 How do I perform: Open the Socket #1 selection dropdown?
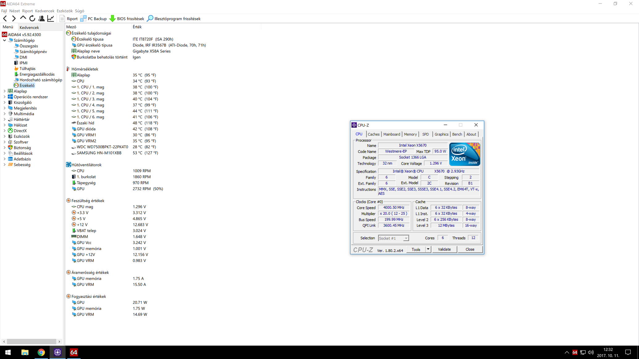pyautogui.click(x=394, y=238)
